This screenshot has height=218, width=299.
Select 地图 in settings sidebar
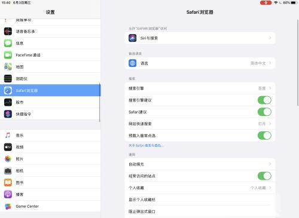click(50, 67)
